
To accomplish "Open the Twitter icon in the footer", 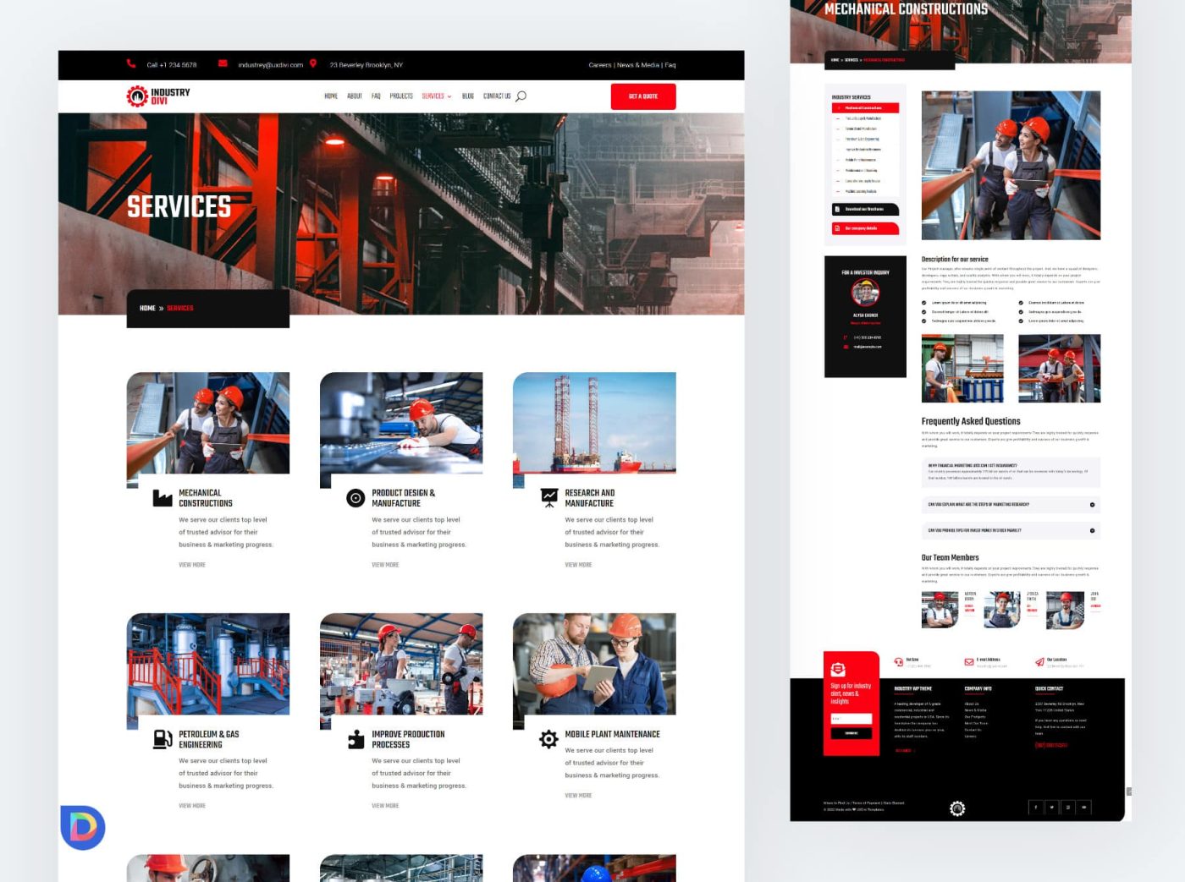I will tap(1052, 808).
